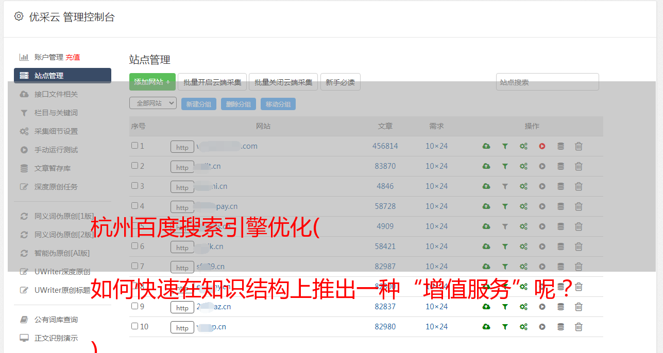Click the red play icon in row 1
The width and height of the screenshot is (663, 353).
[x=542, y=146]
